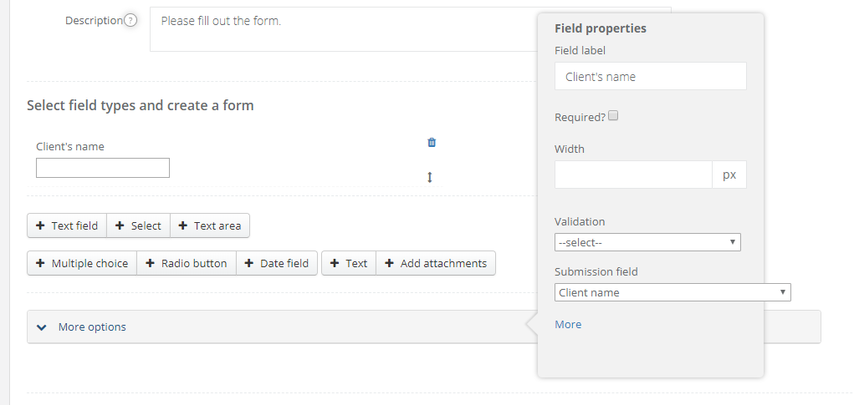Click the reorder arrows icon for field

coord(430,177)
